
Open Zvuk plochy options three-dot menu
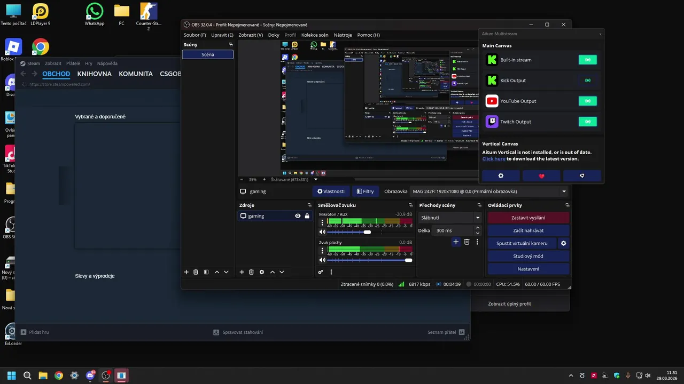pos(322,250)
